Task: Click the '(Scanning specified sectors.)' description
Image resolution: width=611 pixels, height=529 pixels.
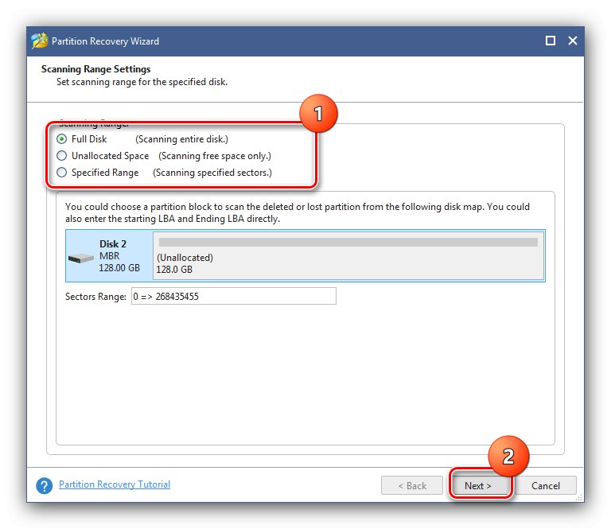Action: [212, 173]
